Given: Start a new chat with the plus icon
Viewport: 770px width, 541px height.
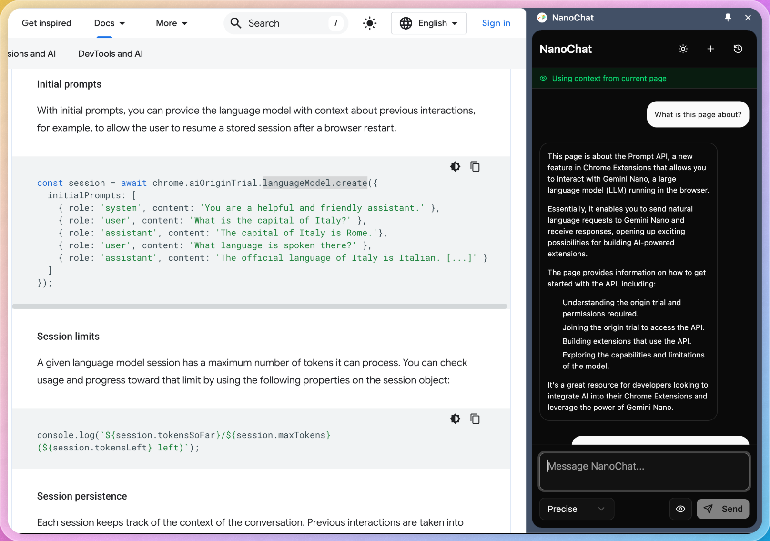Looking at the screenshot, I should 710,49.
